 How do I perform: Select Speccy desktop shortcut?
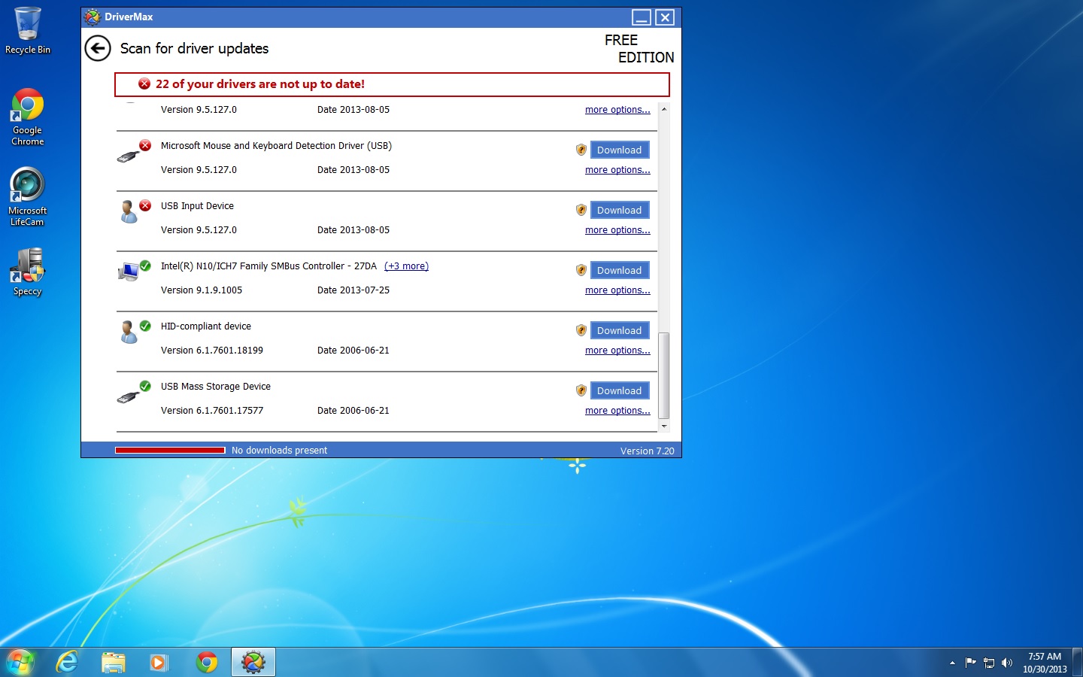[x=28, y=272]
